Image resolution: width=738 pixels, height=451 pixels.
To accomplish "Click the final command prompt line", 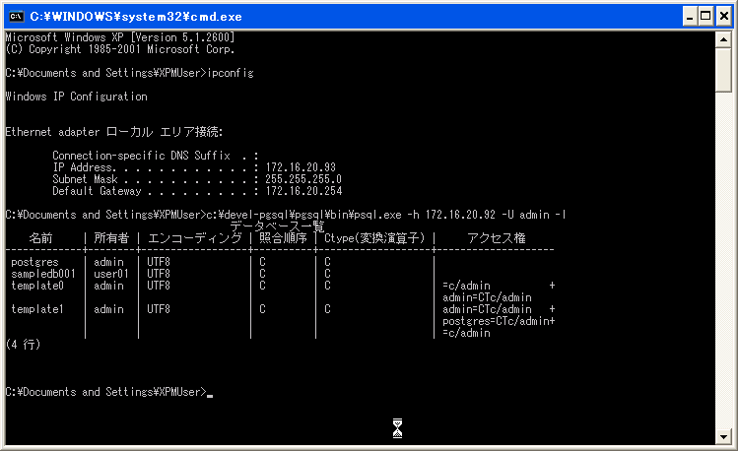I will (x=109, y=392).
